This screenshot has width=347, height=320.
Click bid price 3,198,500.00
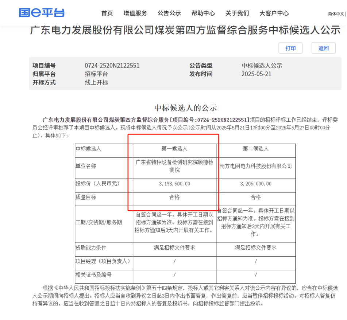pyautogui.click(x=174, y=184)
